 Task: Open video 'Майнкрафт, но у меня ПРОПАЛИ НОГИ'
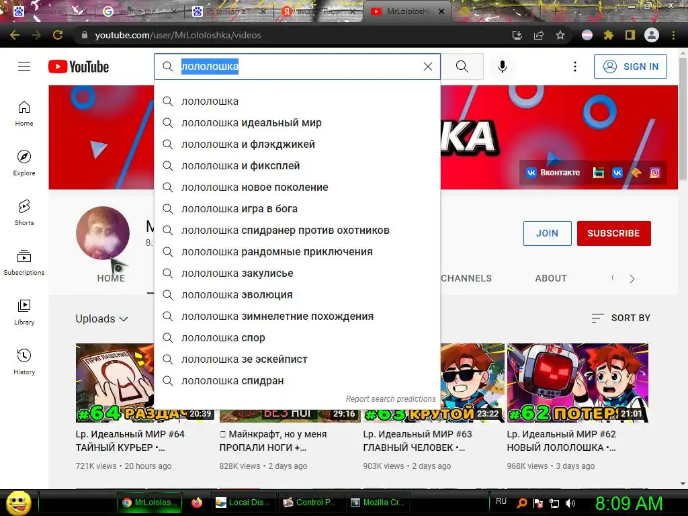(273, 441)
